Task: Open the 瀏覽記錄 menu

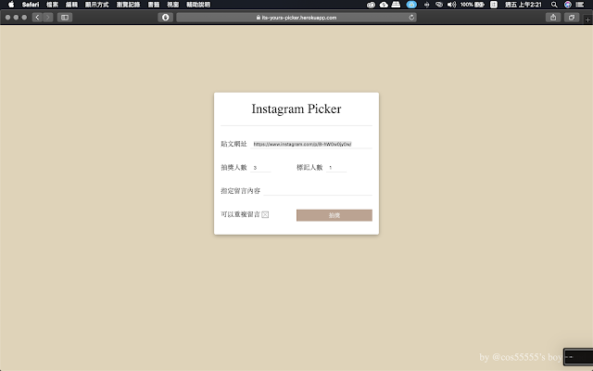Action: pos(128,5)
